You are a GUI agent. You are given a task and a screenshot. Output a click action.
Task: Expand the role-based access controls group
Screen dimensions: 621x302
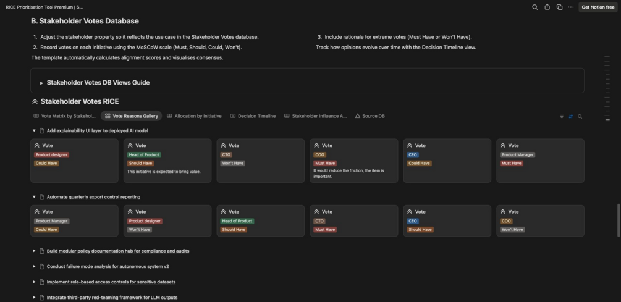tap(34, 282)
